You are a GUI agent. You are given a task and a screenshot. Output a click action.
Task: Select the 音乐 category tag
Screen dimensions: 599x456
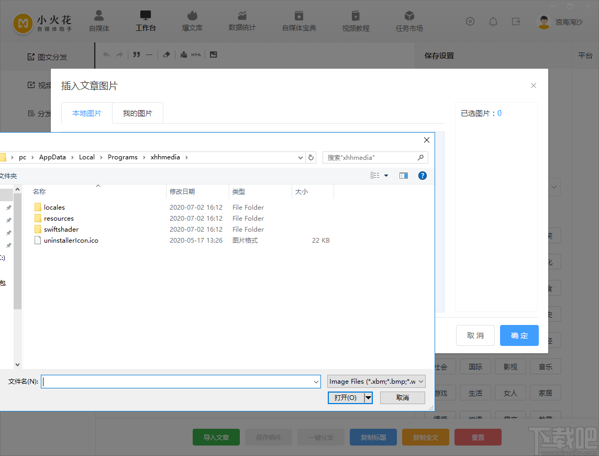point(546,367)
